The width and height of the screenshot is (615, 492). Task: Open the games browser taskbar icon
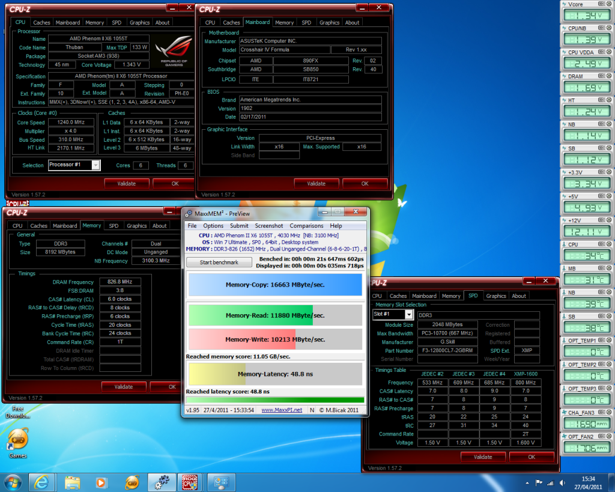(x=132, y=482)
